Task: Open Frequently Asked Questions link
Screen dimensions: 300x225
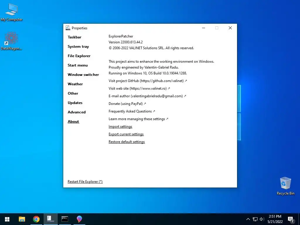Action: click(x=132, y=111)
